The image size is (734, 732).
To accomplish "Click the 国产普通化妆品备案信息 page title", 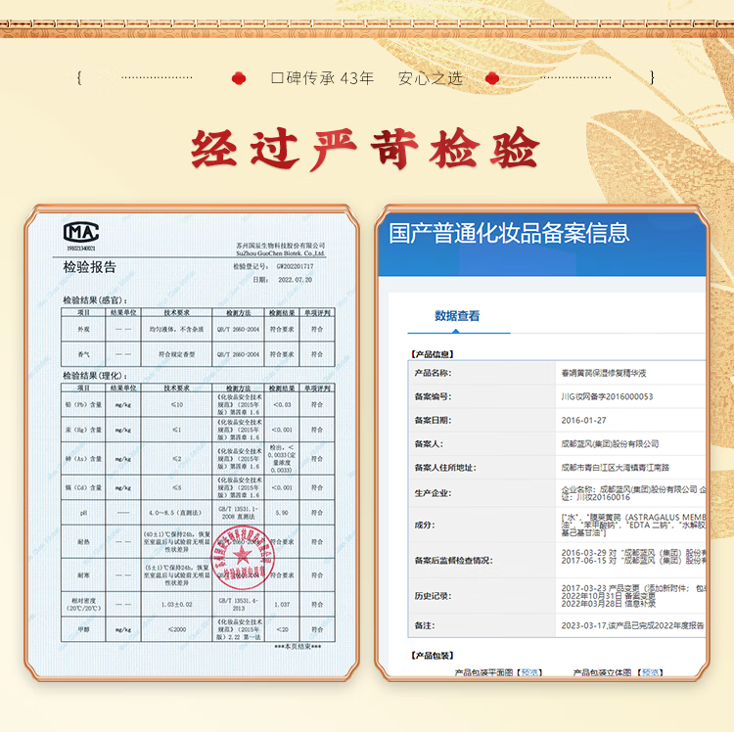I will point(509,233).
